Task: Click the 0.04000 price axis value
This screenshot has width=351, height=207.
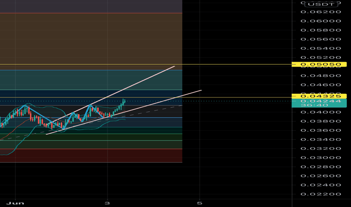Action: click(x=321, y=112)
